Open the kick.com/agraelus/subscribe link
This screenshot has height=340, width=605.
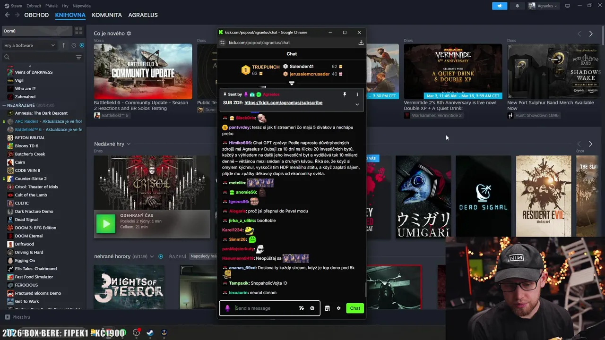(283, 102)
